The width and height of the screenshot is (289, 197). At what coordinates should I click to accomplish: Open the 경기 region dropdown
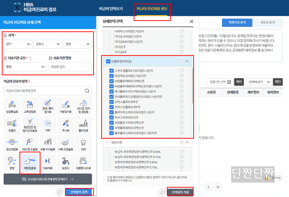pos(18,44)
